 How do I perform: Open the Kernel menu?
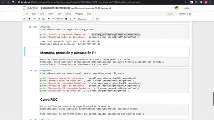68,14
